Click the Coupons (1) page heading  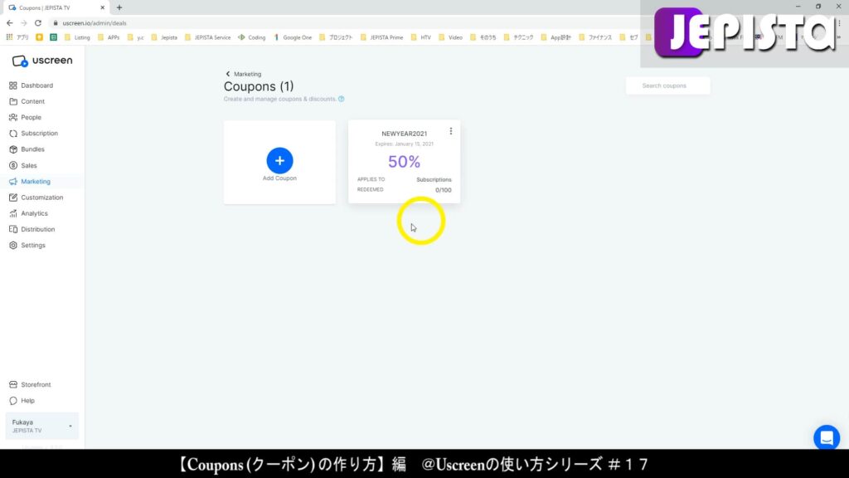259,86
